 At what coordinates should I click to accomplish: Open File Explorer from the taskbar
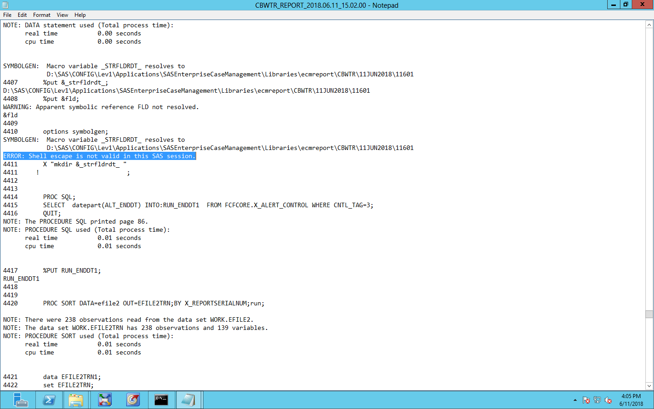point(76,400)
